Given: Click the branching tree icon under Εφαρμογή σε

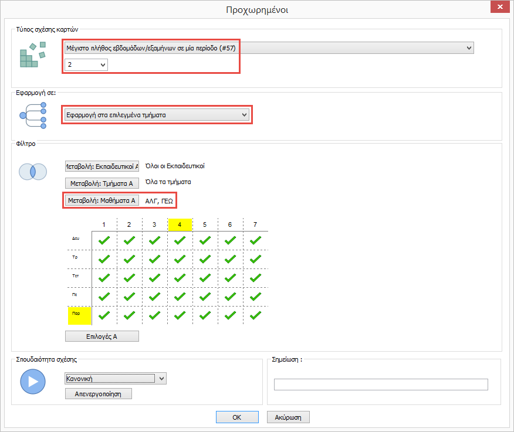Looking at the screenshot, I should click(x=33, y=115).
